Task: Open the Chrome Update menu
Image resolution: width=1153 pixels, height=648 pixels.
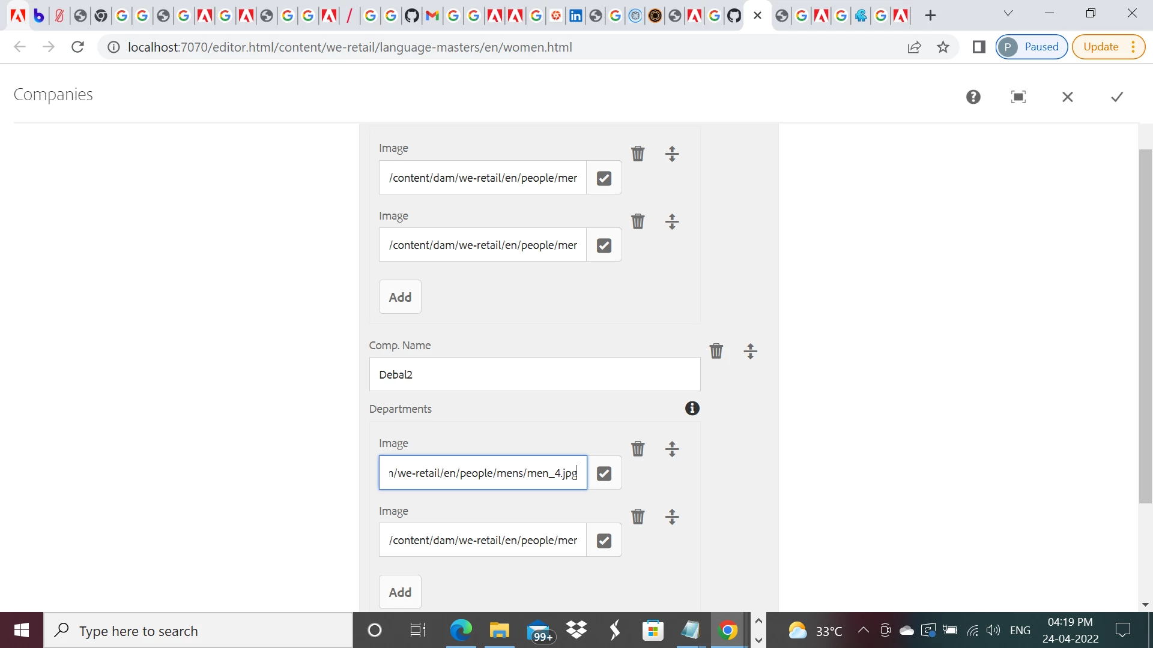Action: [x=1108, y=47]
